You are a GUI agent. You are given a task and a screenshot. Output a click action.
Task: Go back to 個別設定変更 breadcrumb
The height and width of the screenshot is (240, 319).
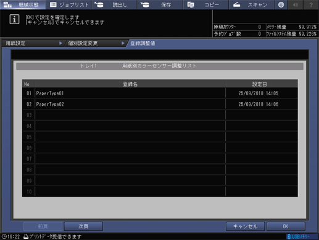point(96,43)
